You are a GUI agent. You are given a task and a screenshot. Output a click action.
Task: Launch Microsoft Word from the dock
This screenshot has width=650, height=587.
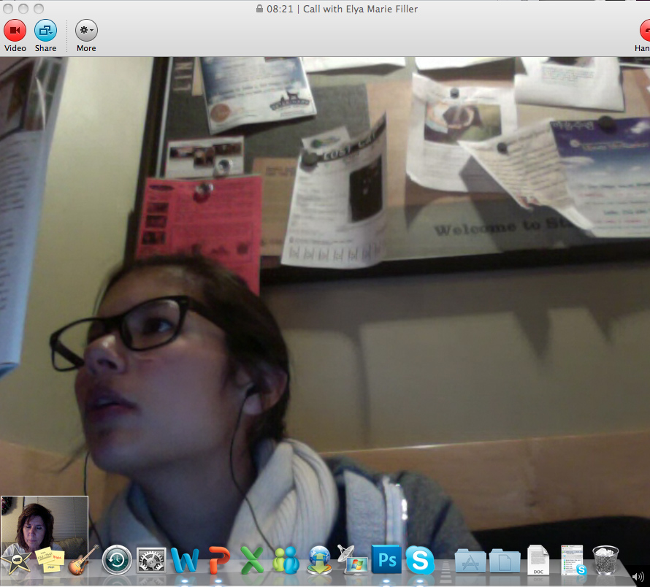185,561
